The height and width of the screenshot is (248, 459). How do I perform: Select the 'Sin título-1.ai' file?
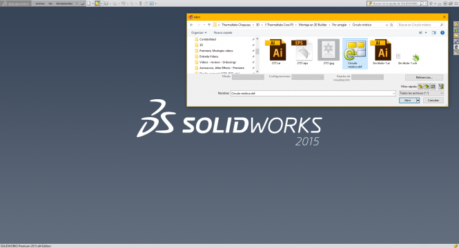[381, 52]
